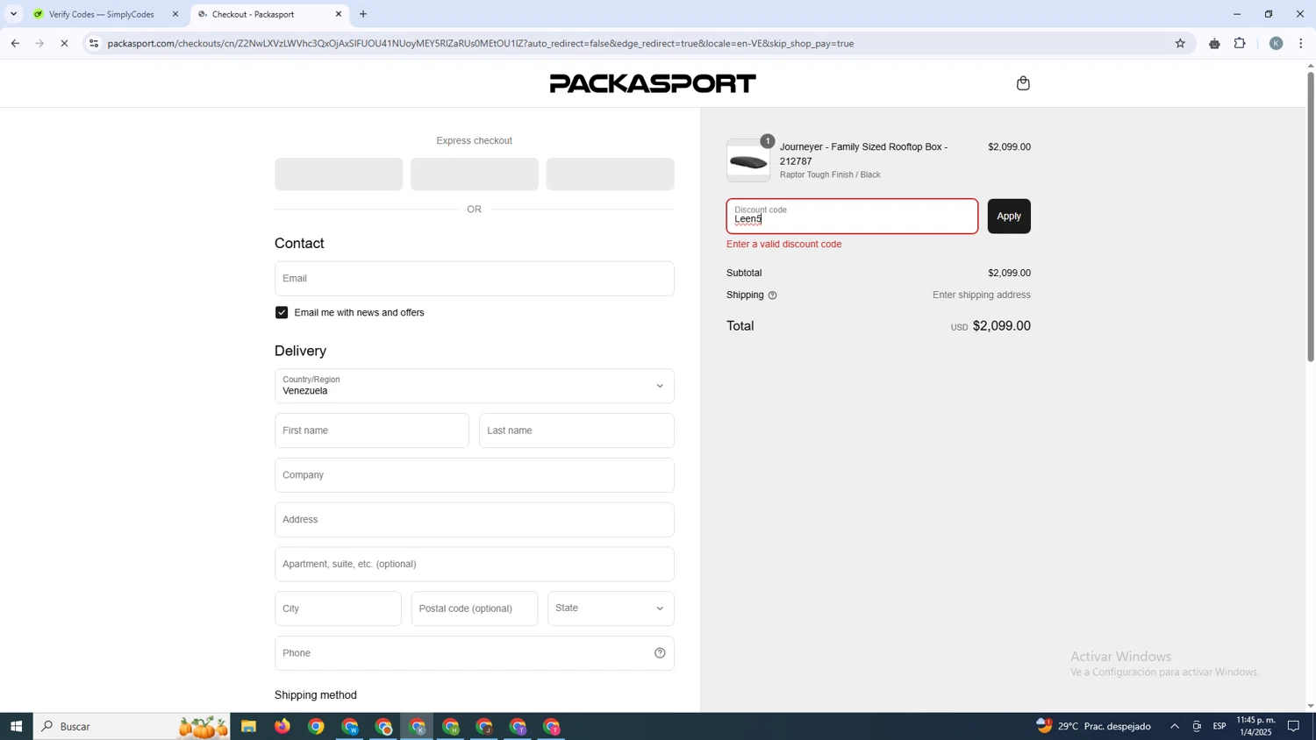Open the Chrome three-dot menu
This screenshot has width=1316, height=740.
[1301, 43]
